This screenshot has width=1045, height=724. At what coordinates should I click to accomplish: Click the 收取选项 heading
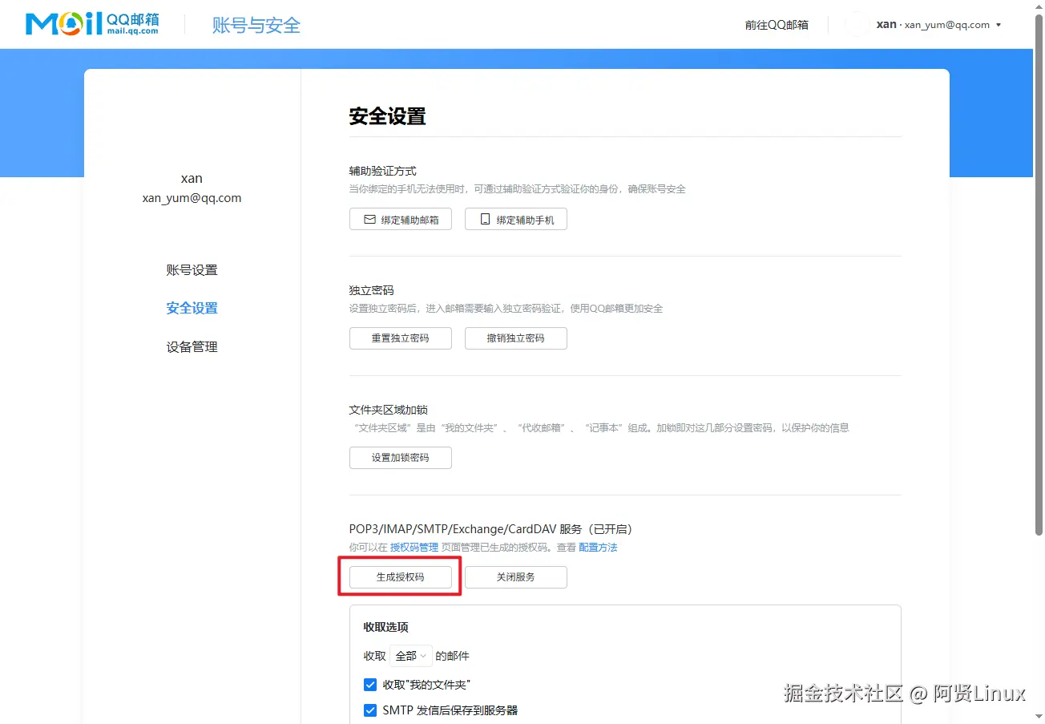click(386, 627)
